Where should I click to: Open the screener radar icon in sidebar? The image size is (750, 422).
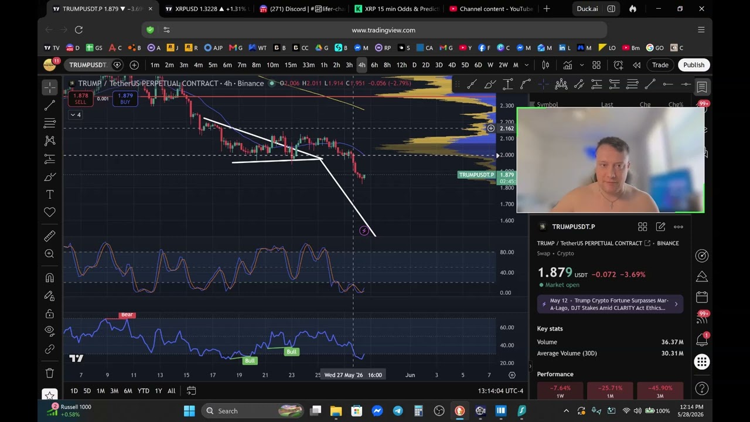(x=701, y=256)
